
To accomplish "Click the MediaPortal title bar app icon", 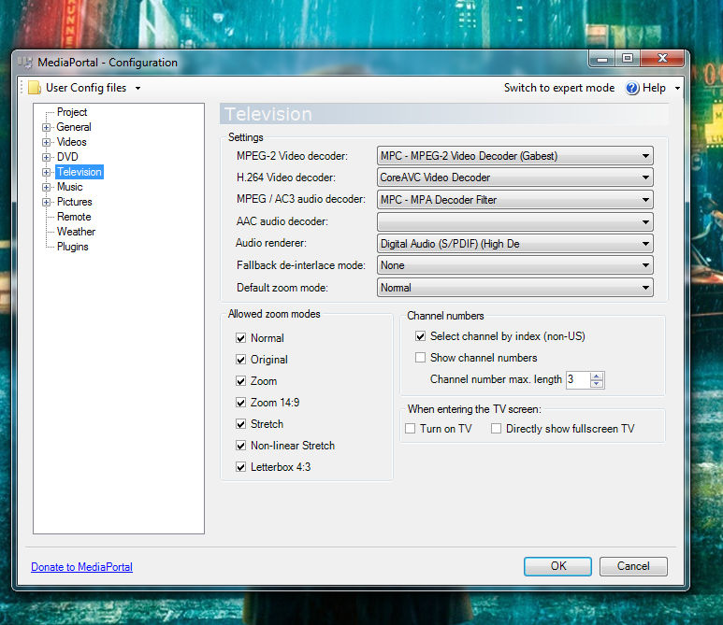I will [25, 63].
